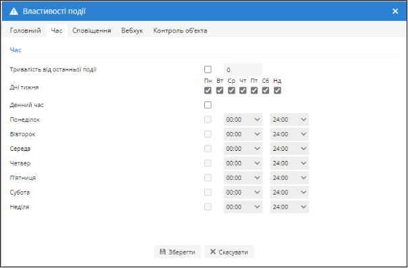Uncheck the Нд weekday checkbox
Viewport: 408px width, 268px height.
coord(277,90)
